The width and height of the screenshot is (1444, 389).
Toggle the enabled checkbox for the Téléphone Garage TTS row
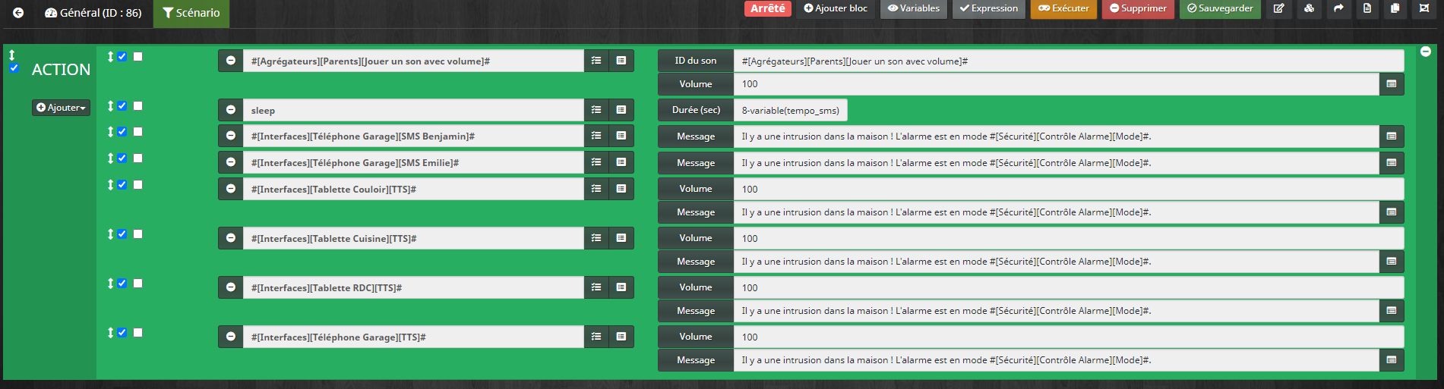[122, 333]
